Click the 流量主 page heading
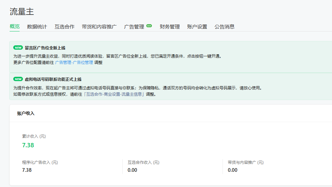 (22, 12)
